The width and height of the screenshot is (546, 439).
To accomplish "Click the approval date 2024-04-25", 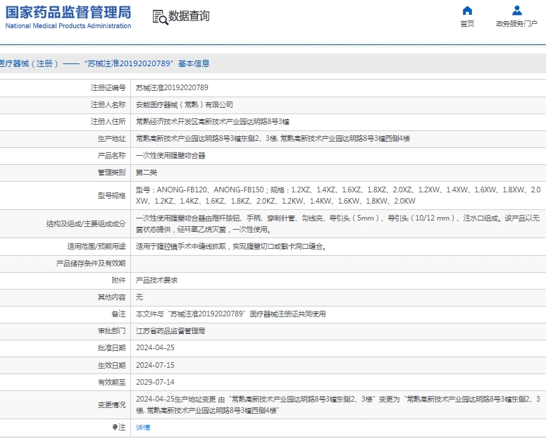I will pyautogui.click(x=155, y=347).
